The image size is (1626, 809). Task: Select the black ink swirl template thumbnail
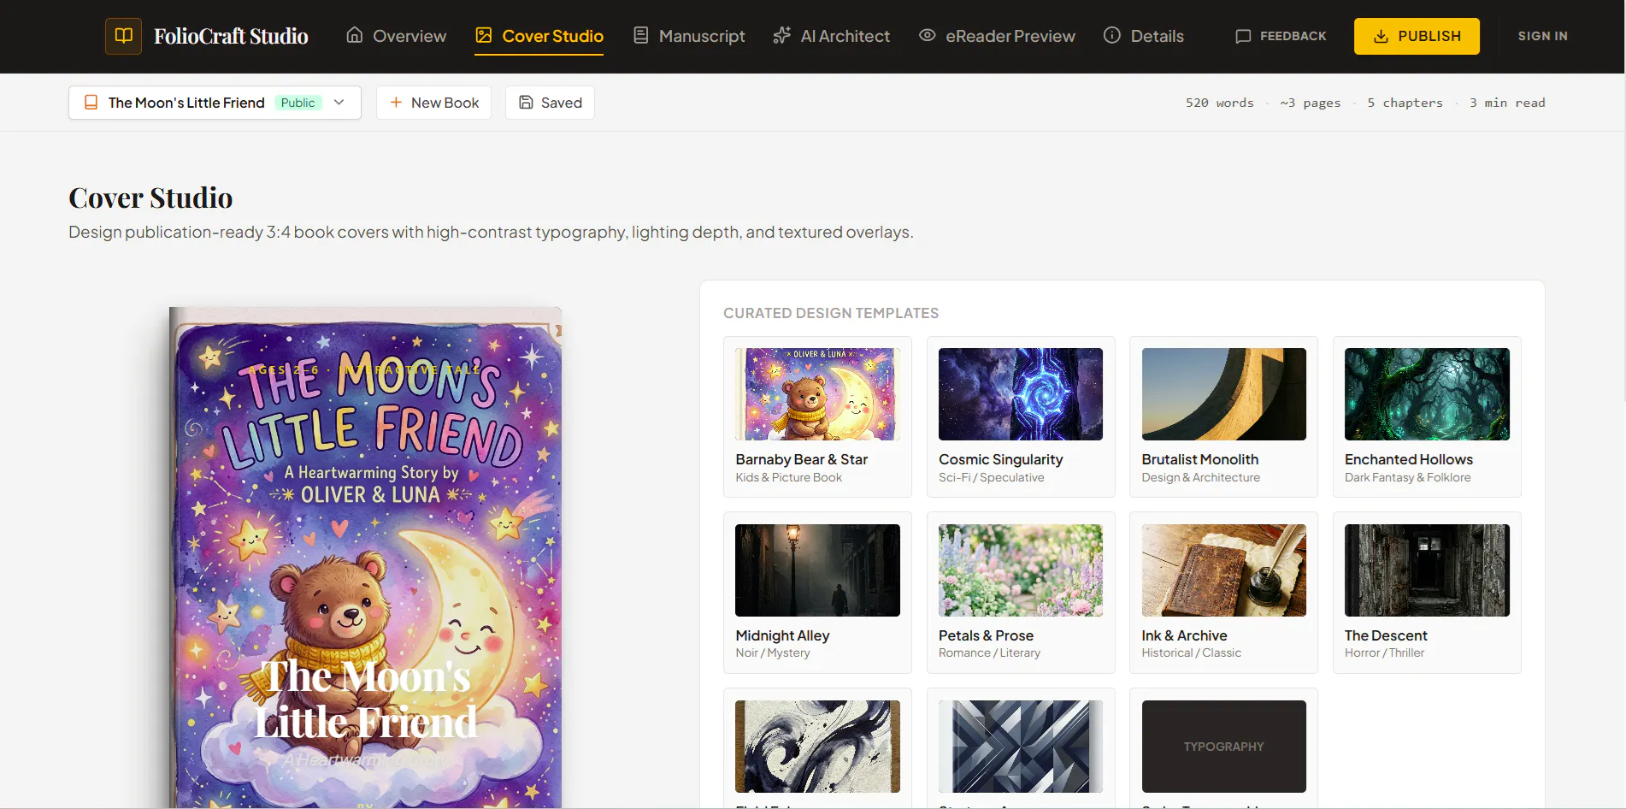[817, 747]
